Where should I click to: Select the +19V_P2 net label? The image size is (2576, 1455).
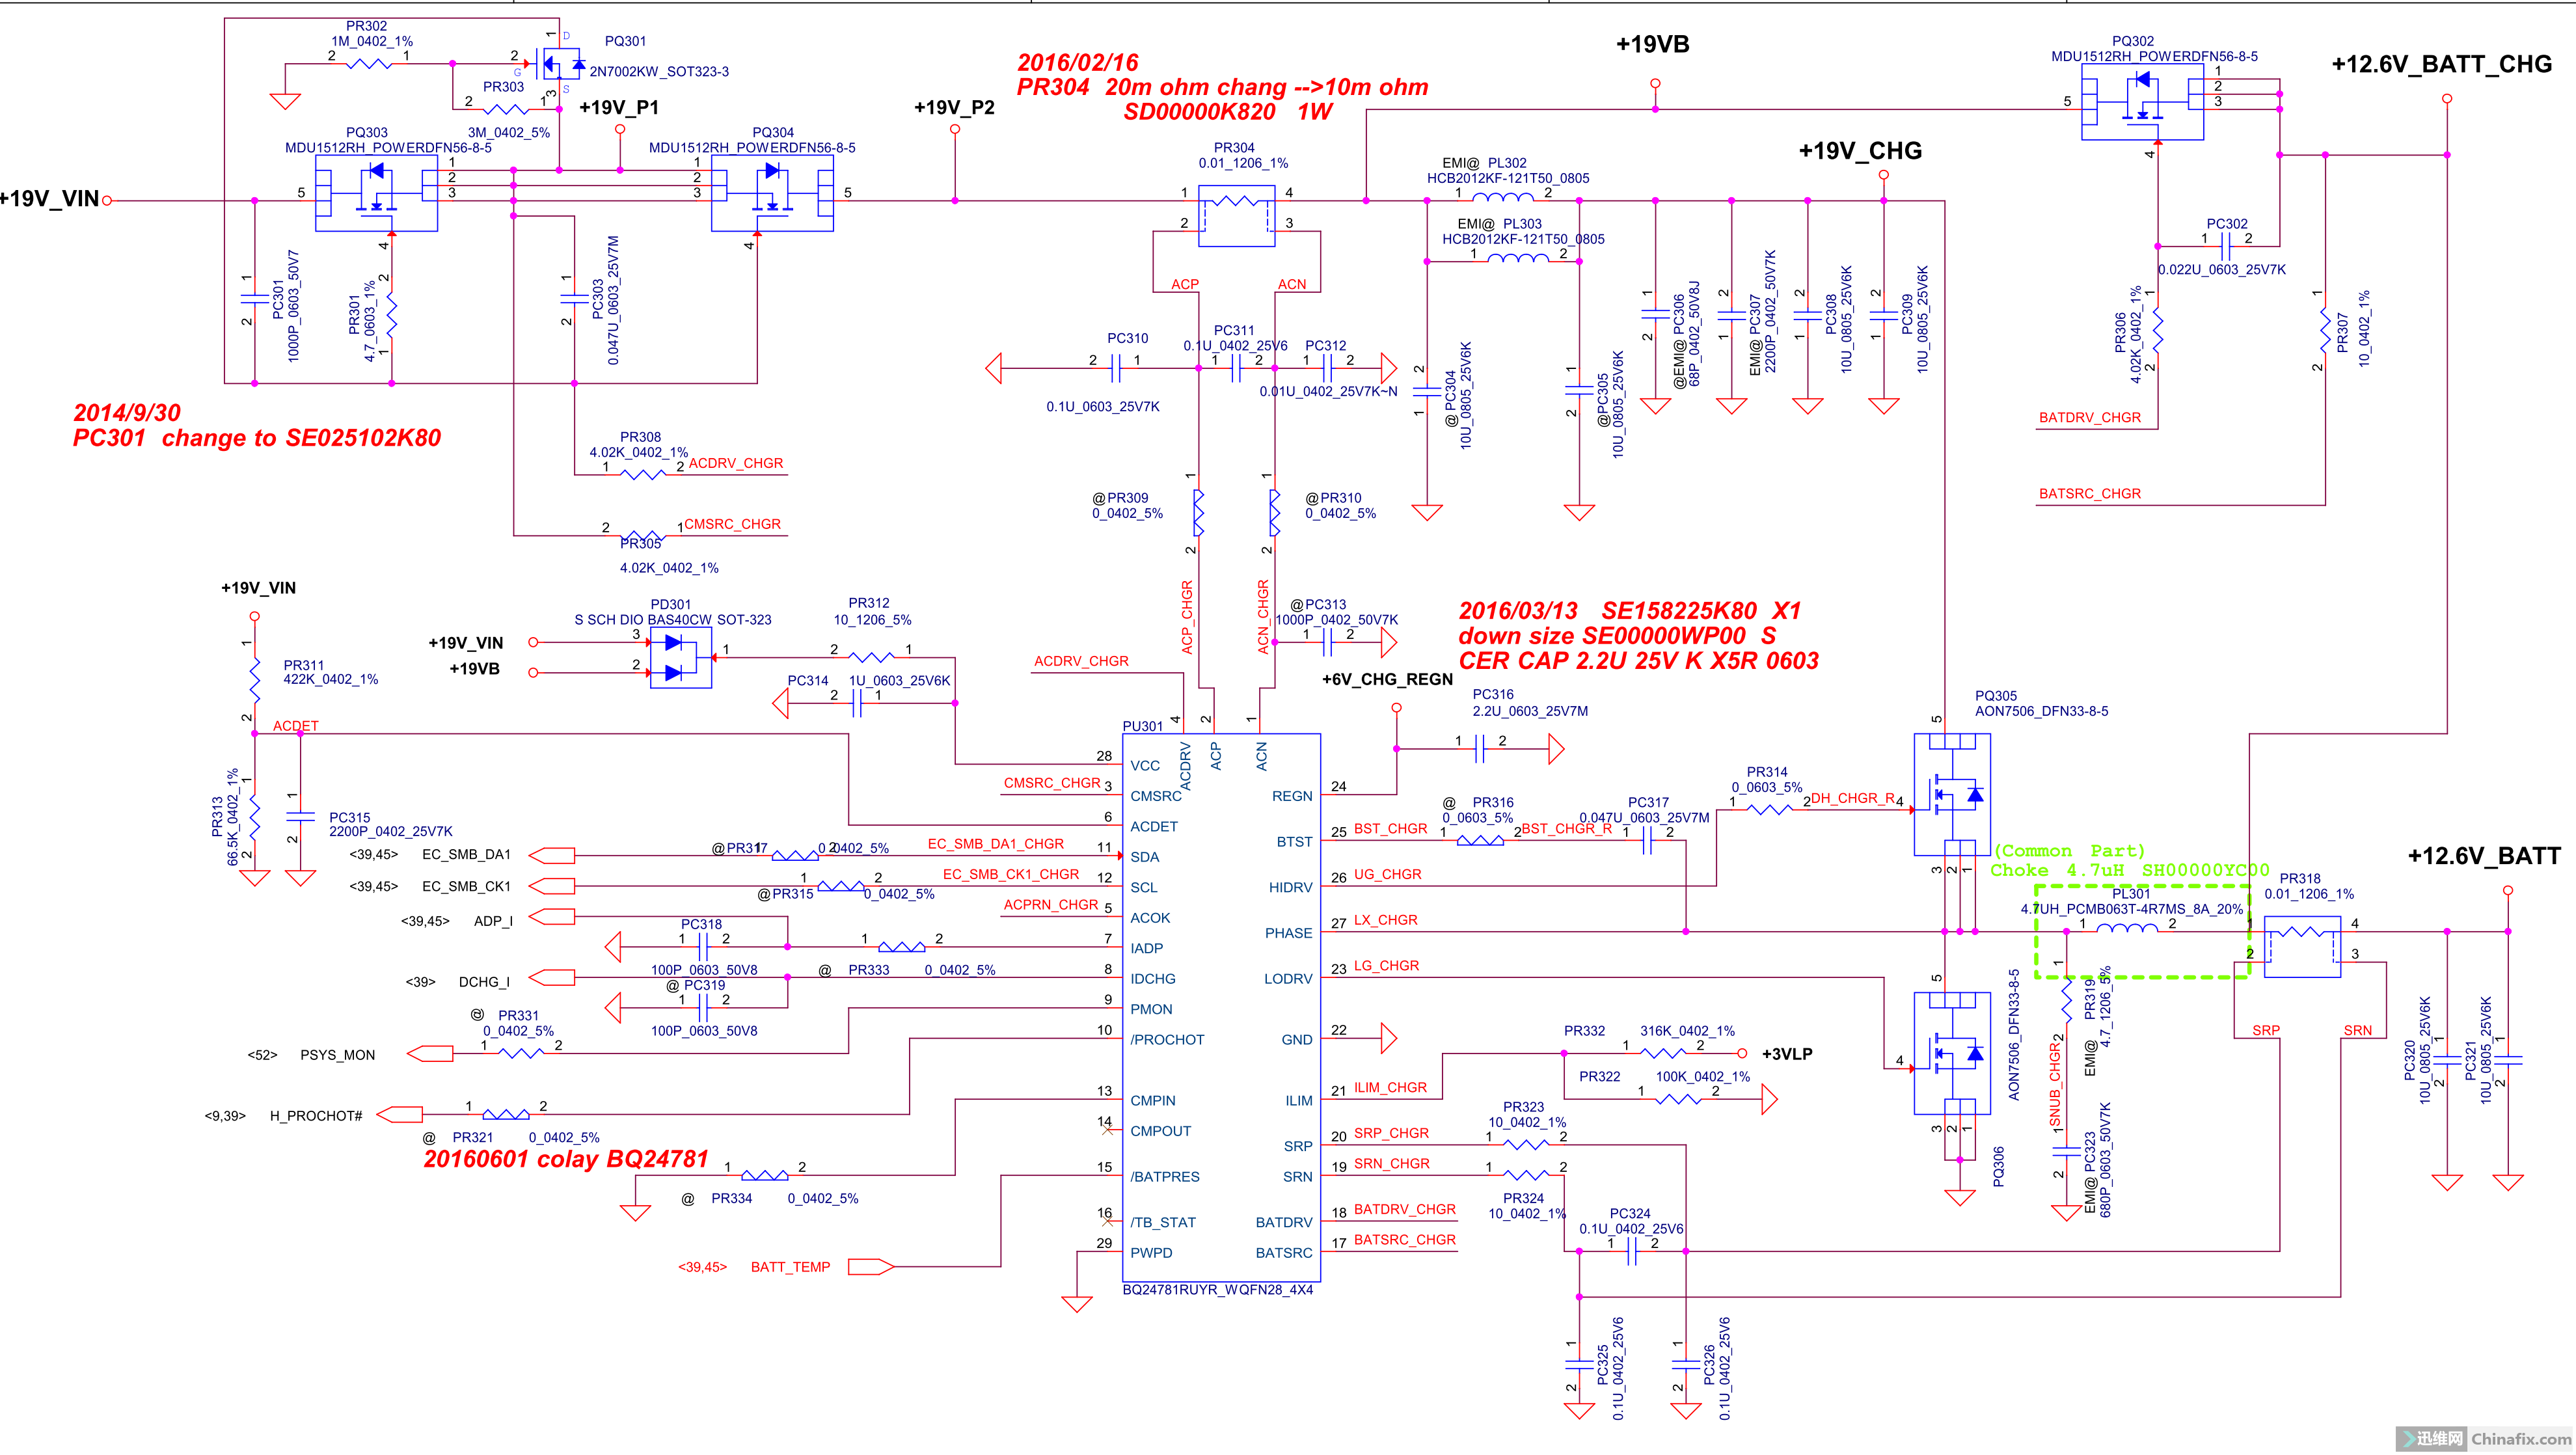(954, 107)
